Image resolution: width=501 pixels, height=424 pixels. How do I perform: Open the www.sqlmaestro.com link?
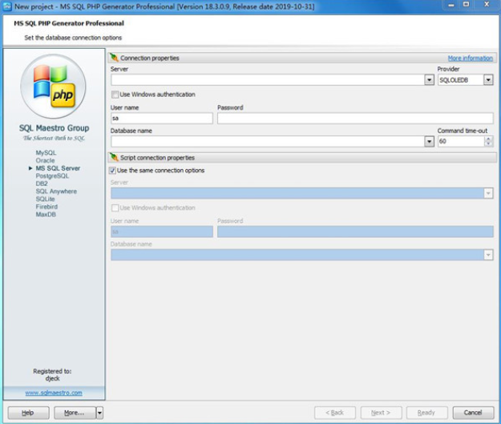54,393
